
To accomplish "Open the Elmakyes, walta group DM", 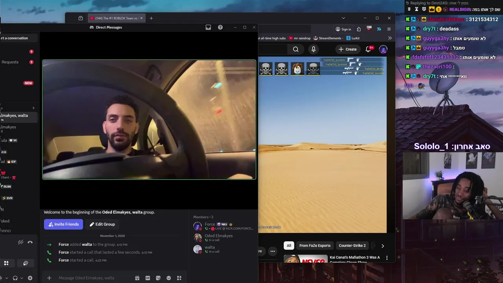I will tap(19, 117).
